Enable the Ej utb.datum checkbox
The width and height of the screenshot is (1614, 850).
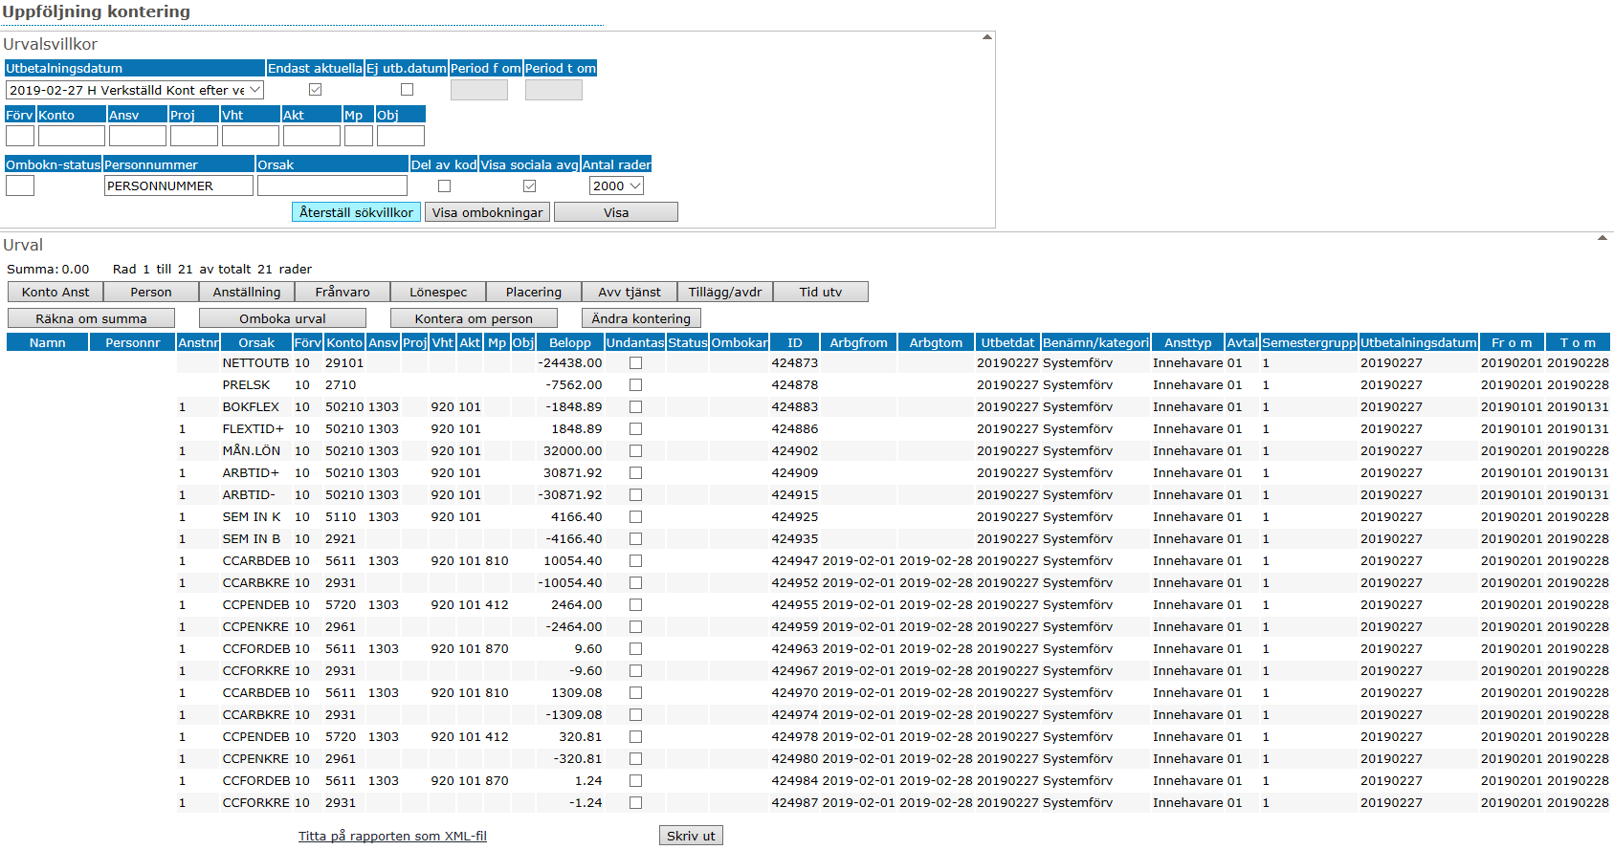pos(407,90)
